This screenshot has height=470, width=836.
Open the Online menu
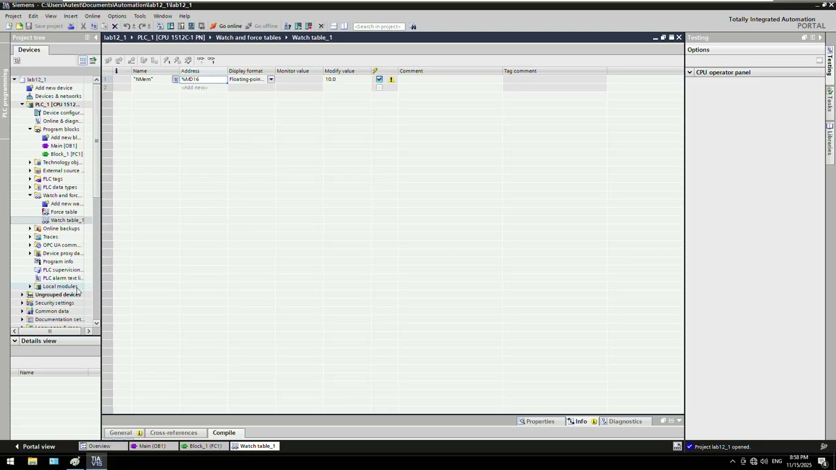(92, 16)
